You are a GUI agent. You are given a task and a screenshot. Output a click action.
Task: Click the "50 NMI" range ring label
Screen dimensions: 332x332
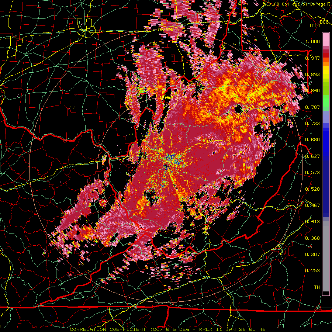tap(166, 98)
